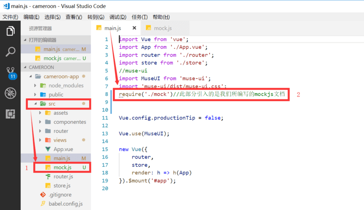This screenshot has width=364, height=210.
Task: Close the main.js editor tab
Action: click(x=134, y=28)
